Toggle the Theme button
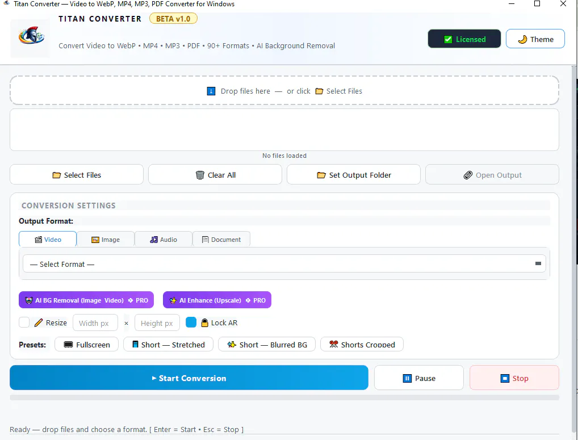The image size is (578, 440). pyautogui.click(x=535, y=39)
